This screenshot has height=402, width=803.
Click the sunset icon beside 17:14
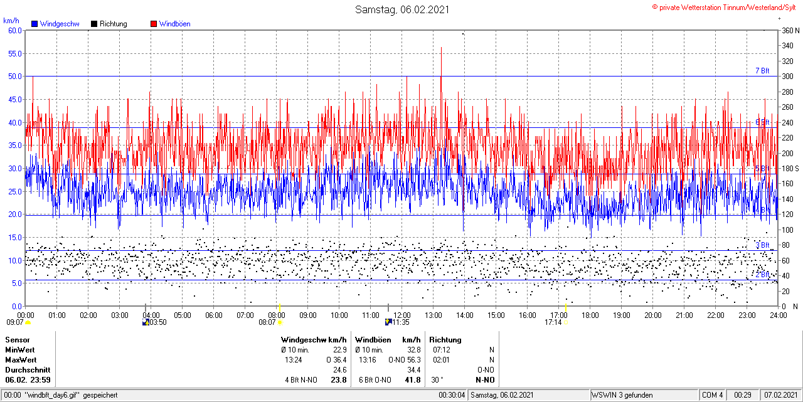tap(566, 322)
